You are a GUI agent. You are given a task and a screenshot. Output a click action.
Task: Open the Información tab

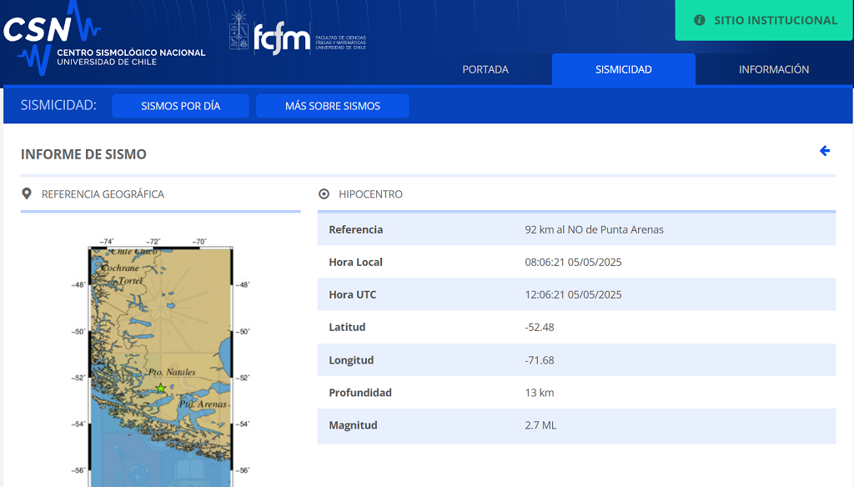[x=774, y=69]
